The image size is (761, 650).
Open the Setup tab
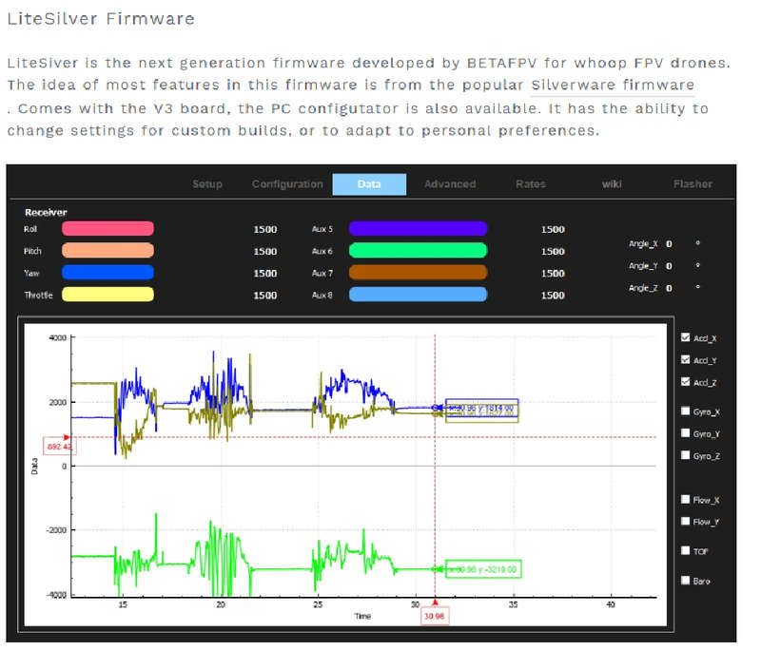(207, 184)
